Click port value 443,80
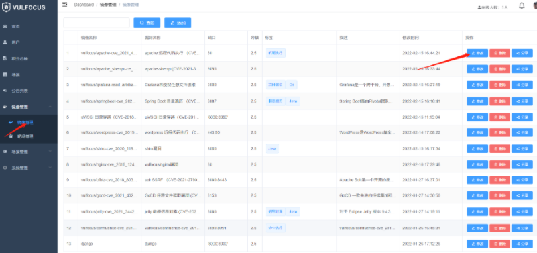 (213, 133)
